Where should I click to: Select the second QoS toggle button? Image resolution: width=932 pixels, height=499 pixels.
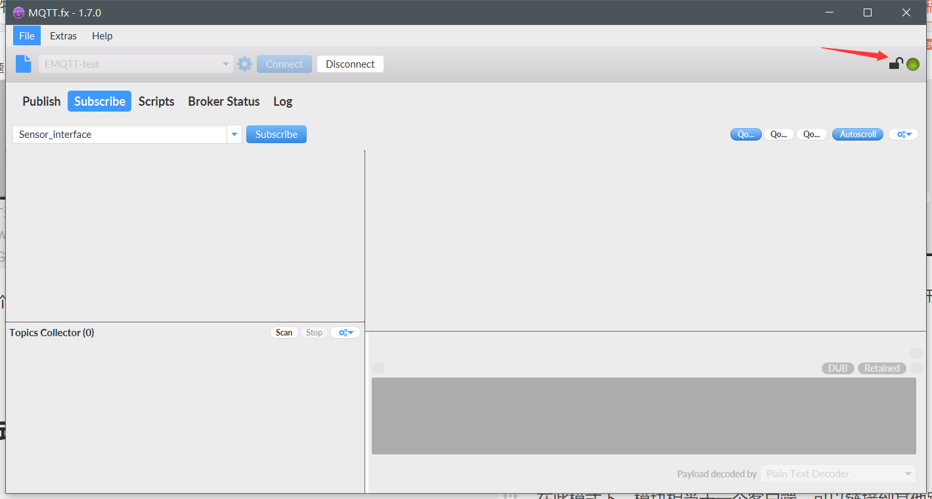pyautogui.click(x=778, y=134)
